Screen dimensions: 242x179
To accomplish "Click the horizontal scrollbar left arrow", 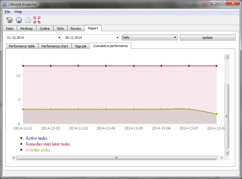I will (x=14, y=158).
